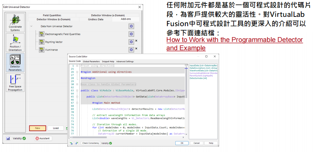Open the Free Space Propagation page
Image resolution: width=314 pixels, height=152 pixels.
pyautogui.click(x=15, y=83)
